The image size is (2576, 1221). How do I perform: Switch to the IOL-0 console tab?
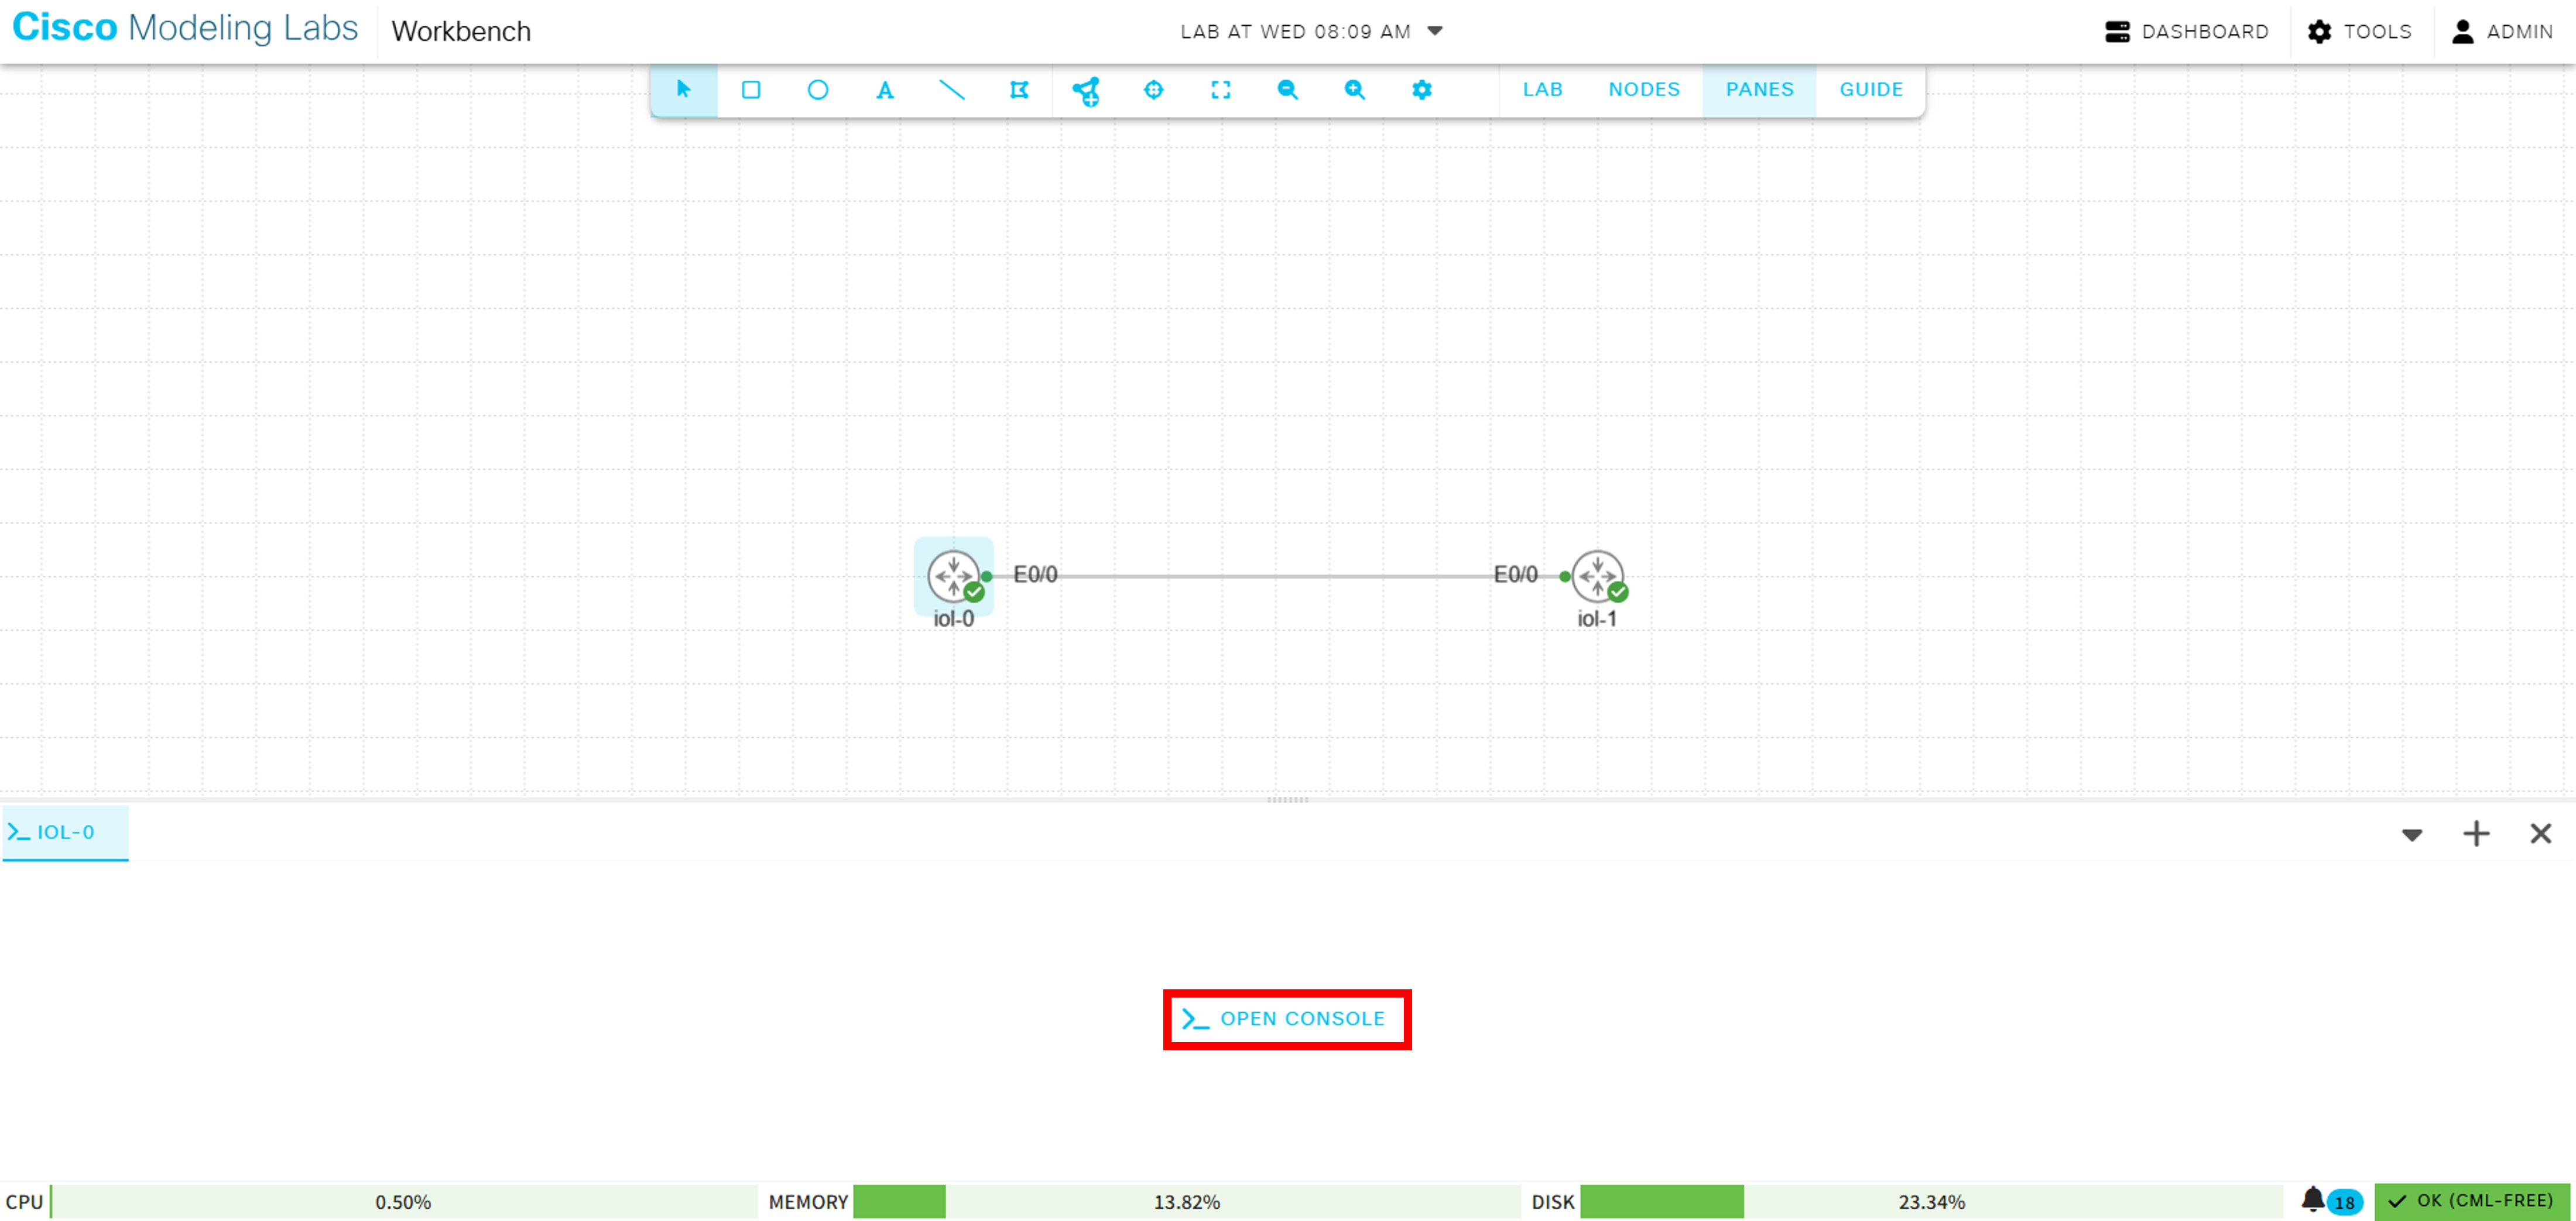[66, 833]
